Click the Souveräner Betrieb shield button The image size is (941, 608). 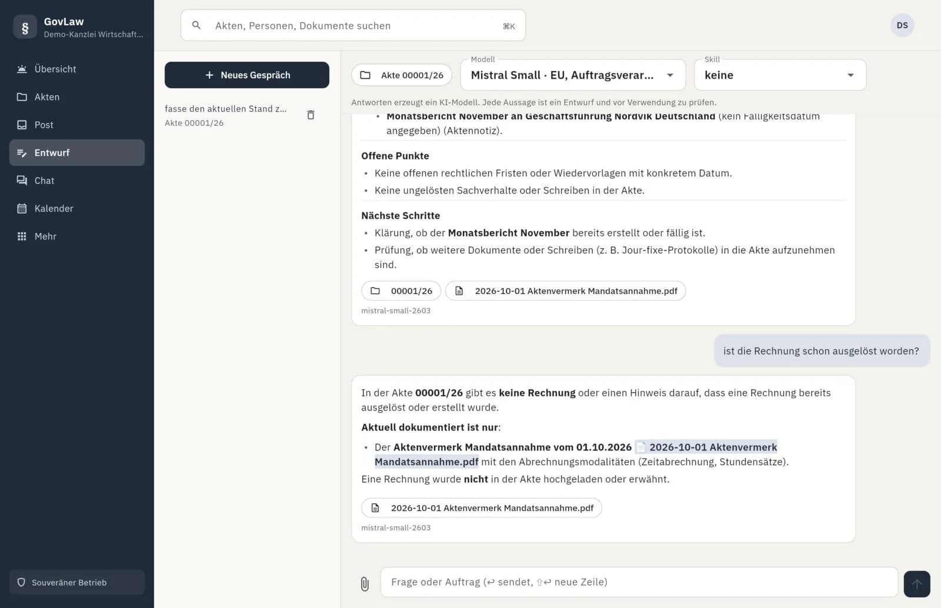point(77,582)
